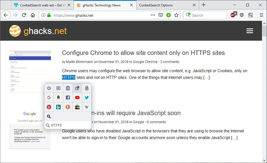Click the highlighted HTTPS word

pos(69,77)
